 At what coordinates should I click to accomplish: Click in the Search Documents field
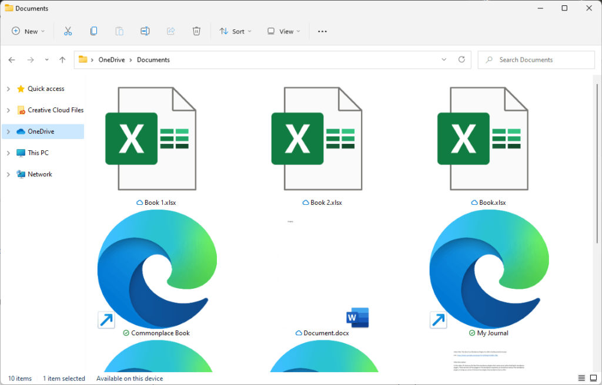[x=536, y=60]
